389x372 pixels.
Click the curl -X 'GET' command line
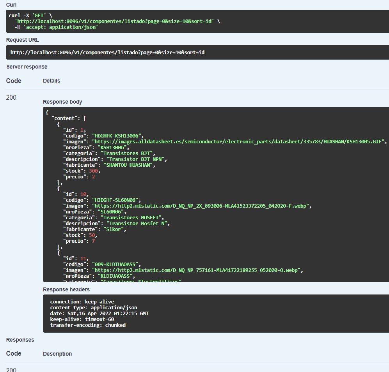coord(30,15)
